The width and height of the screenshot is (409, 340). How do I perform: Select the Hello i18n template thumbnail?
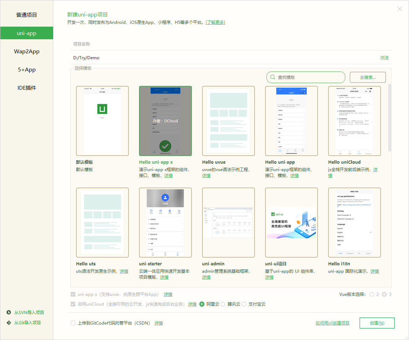[354, 223]
